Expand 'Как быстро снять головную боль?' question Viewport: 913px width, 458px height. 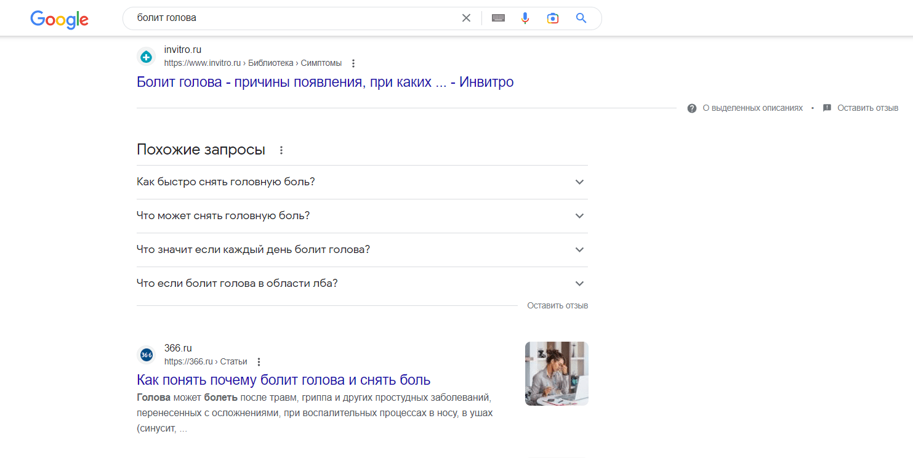click(x=361, y=182)
